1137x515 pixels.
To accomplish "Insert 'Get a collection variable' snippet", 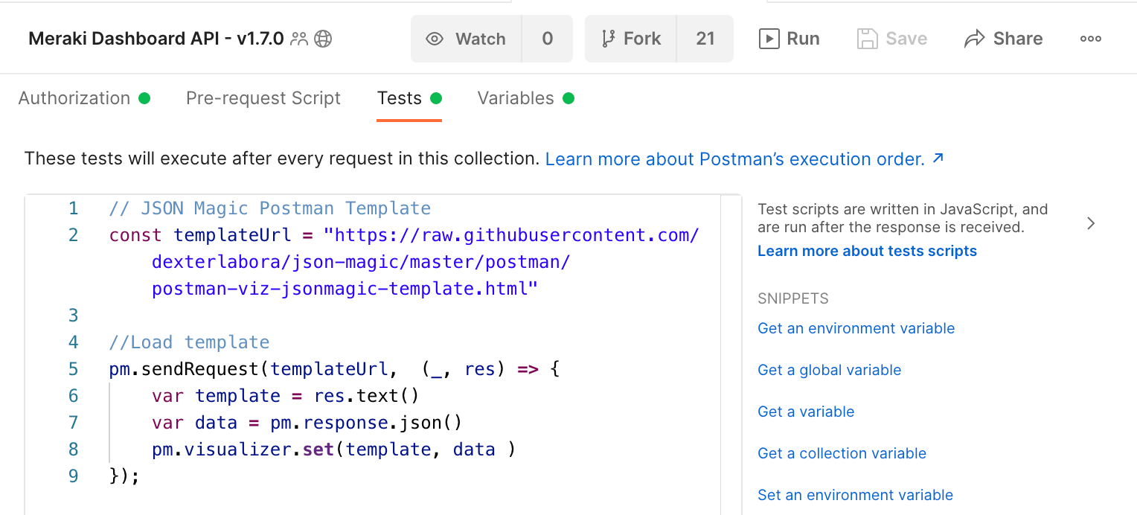I will [842, 453].
